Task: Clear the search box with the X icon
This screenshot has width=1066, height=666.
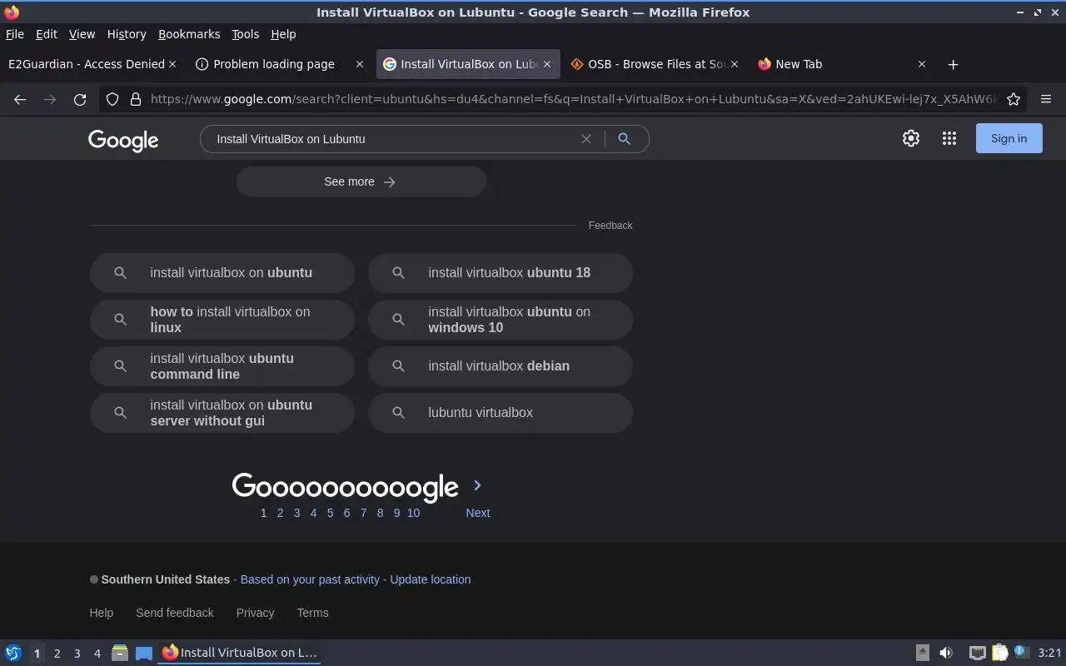Action: [586, 139]
